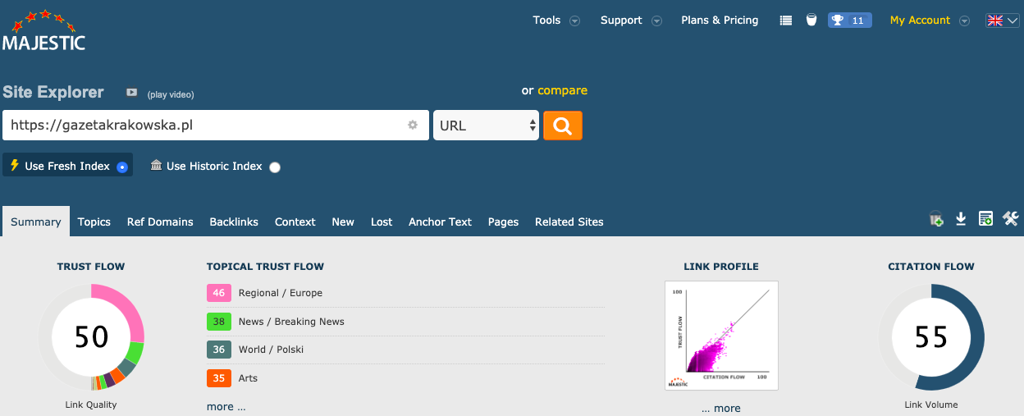This screenshot has height=416, width=1024.
Task: Click the News / Breaking News topic
Action: tap(291, 322)
